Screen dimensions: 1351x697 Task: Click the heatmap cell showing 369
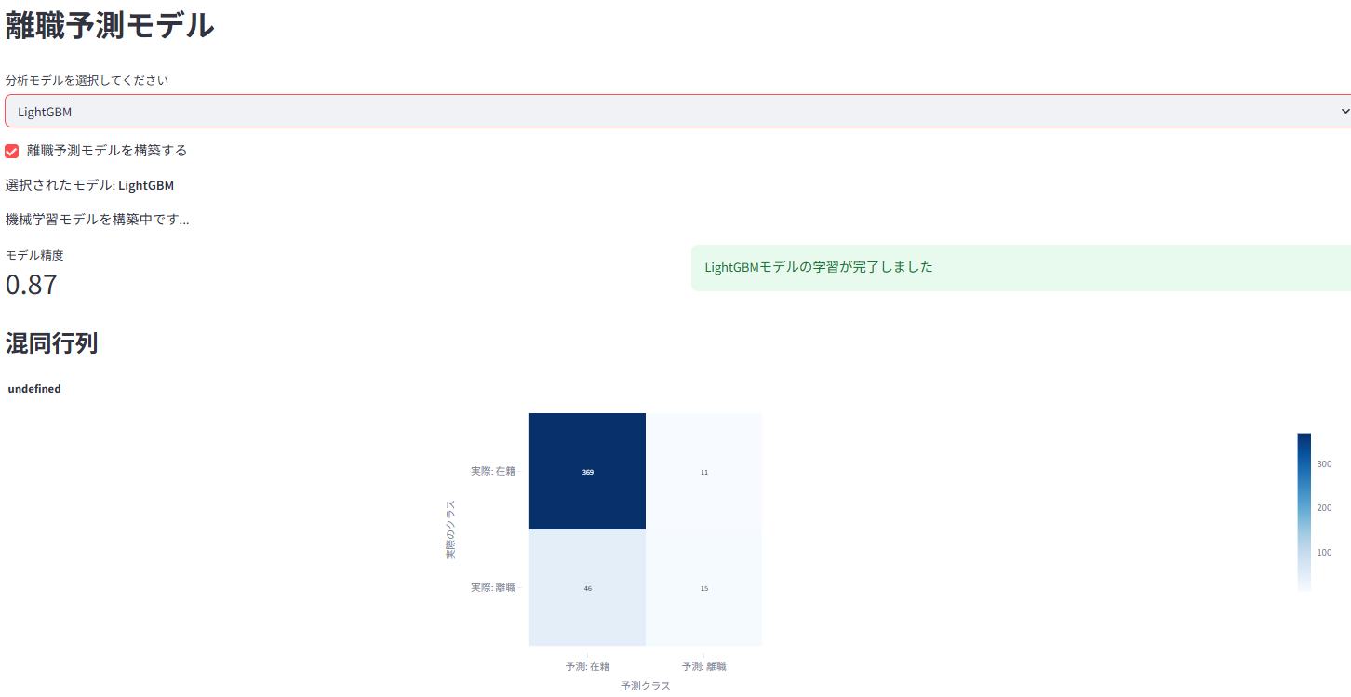[x=587, y=471]
